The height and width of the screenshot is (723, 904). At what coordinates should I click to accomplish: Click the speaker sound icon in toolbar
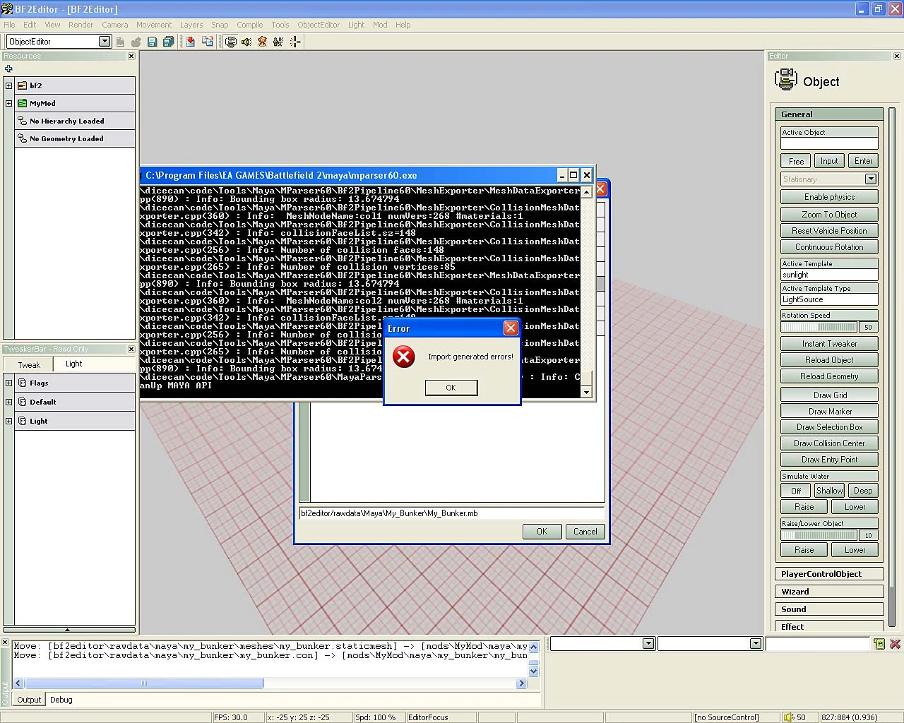[x=246, y=42]
